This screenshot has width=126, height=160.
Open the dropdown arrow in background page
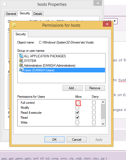pos(115,21)
